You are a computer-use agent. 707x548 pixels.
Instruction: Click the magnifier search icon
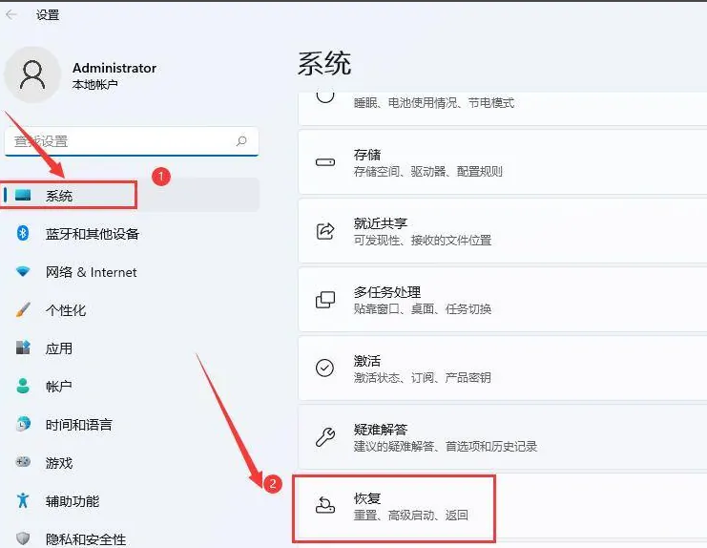point(241,141)
